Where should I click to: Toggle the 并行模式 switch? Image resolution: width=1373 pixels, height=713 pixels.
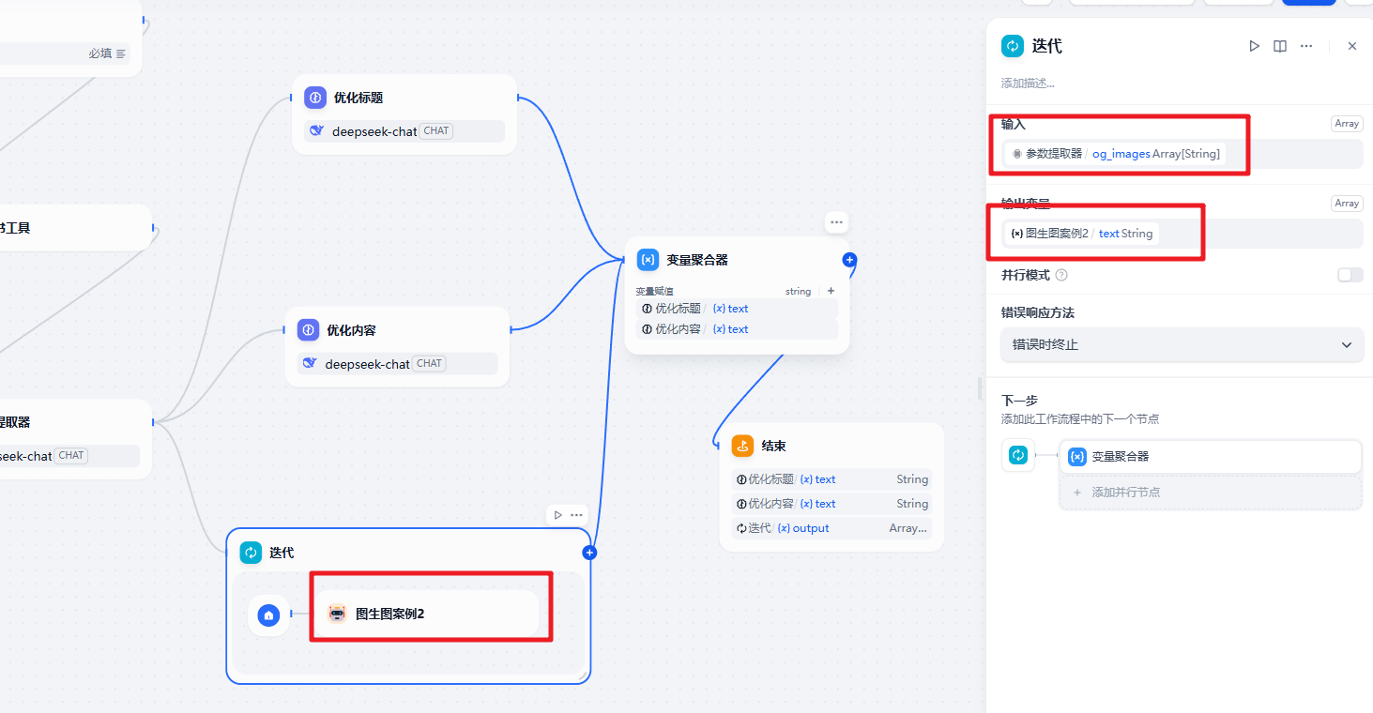[x=1350, y=275]
